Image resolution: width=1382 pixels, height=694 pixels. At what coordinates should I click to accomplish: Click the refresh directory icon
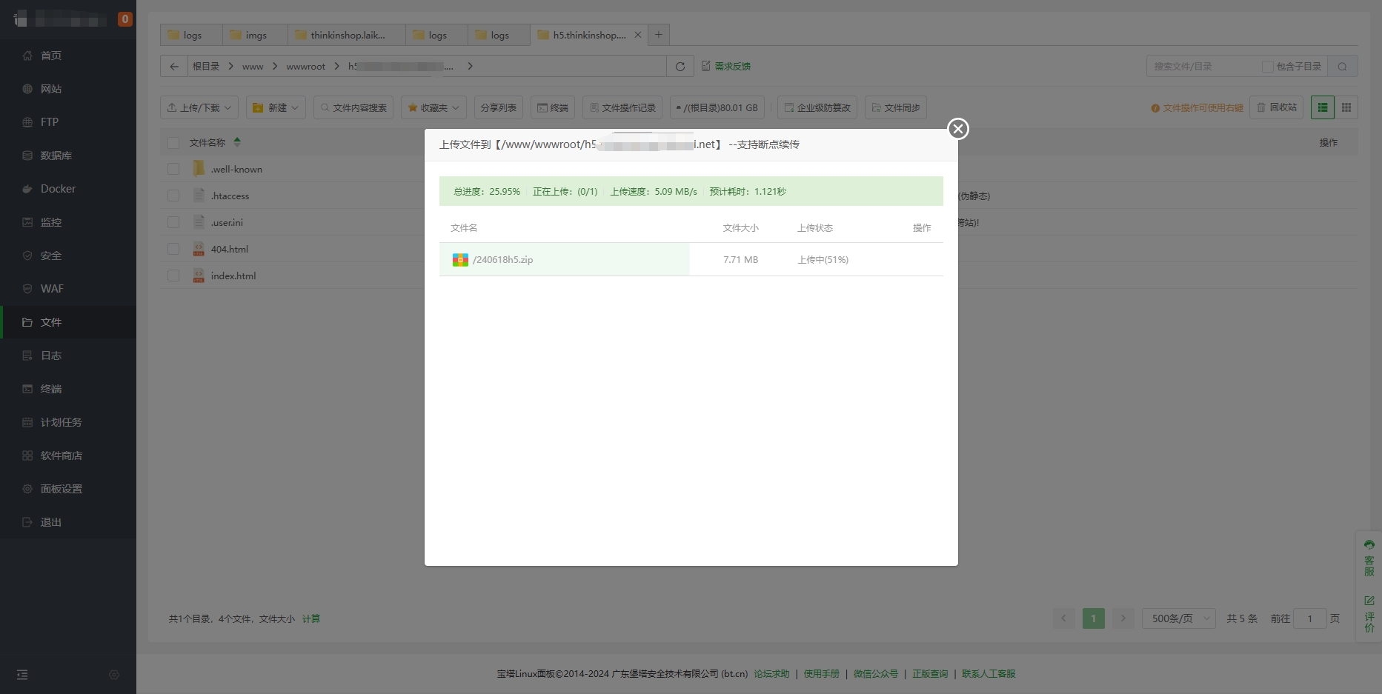pos(680,67)
